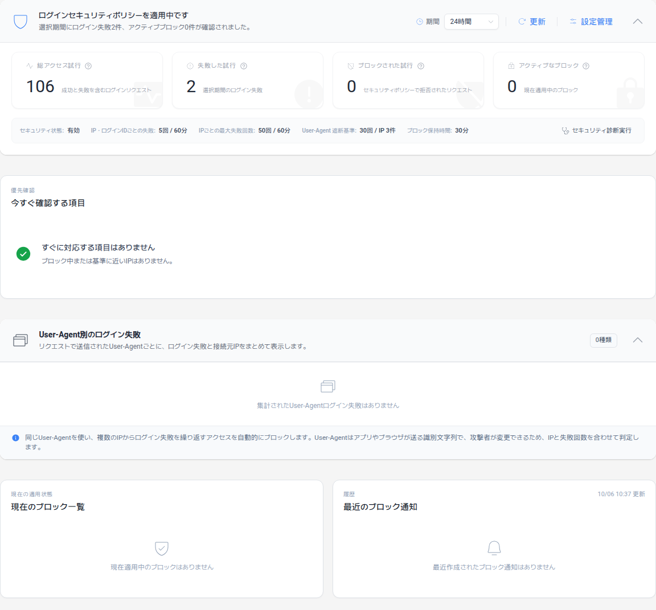
Task: Click the ブロック保持時間 30分 value
Action: click(x=461, y=130)
